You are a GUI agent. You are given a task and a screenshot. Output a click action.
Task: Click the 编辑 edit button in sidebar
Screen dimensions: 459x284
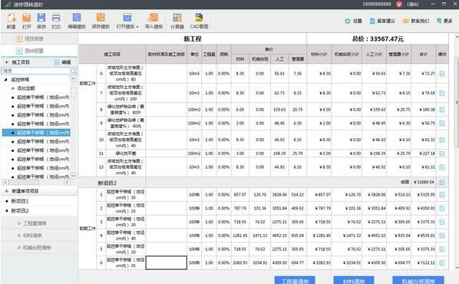63,62
